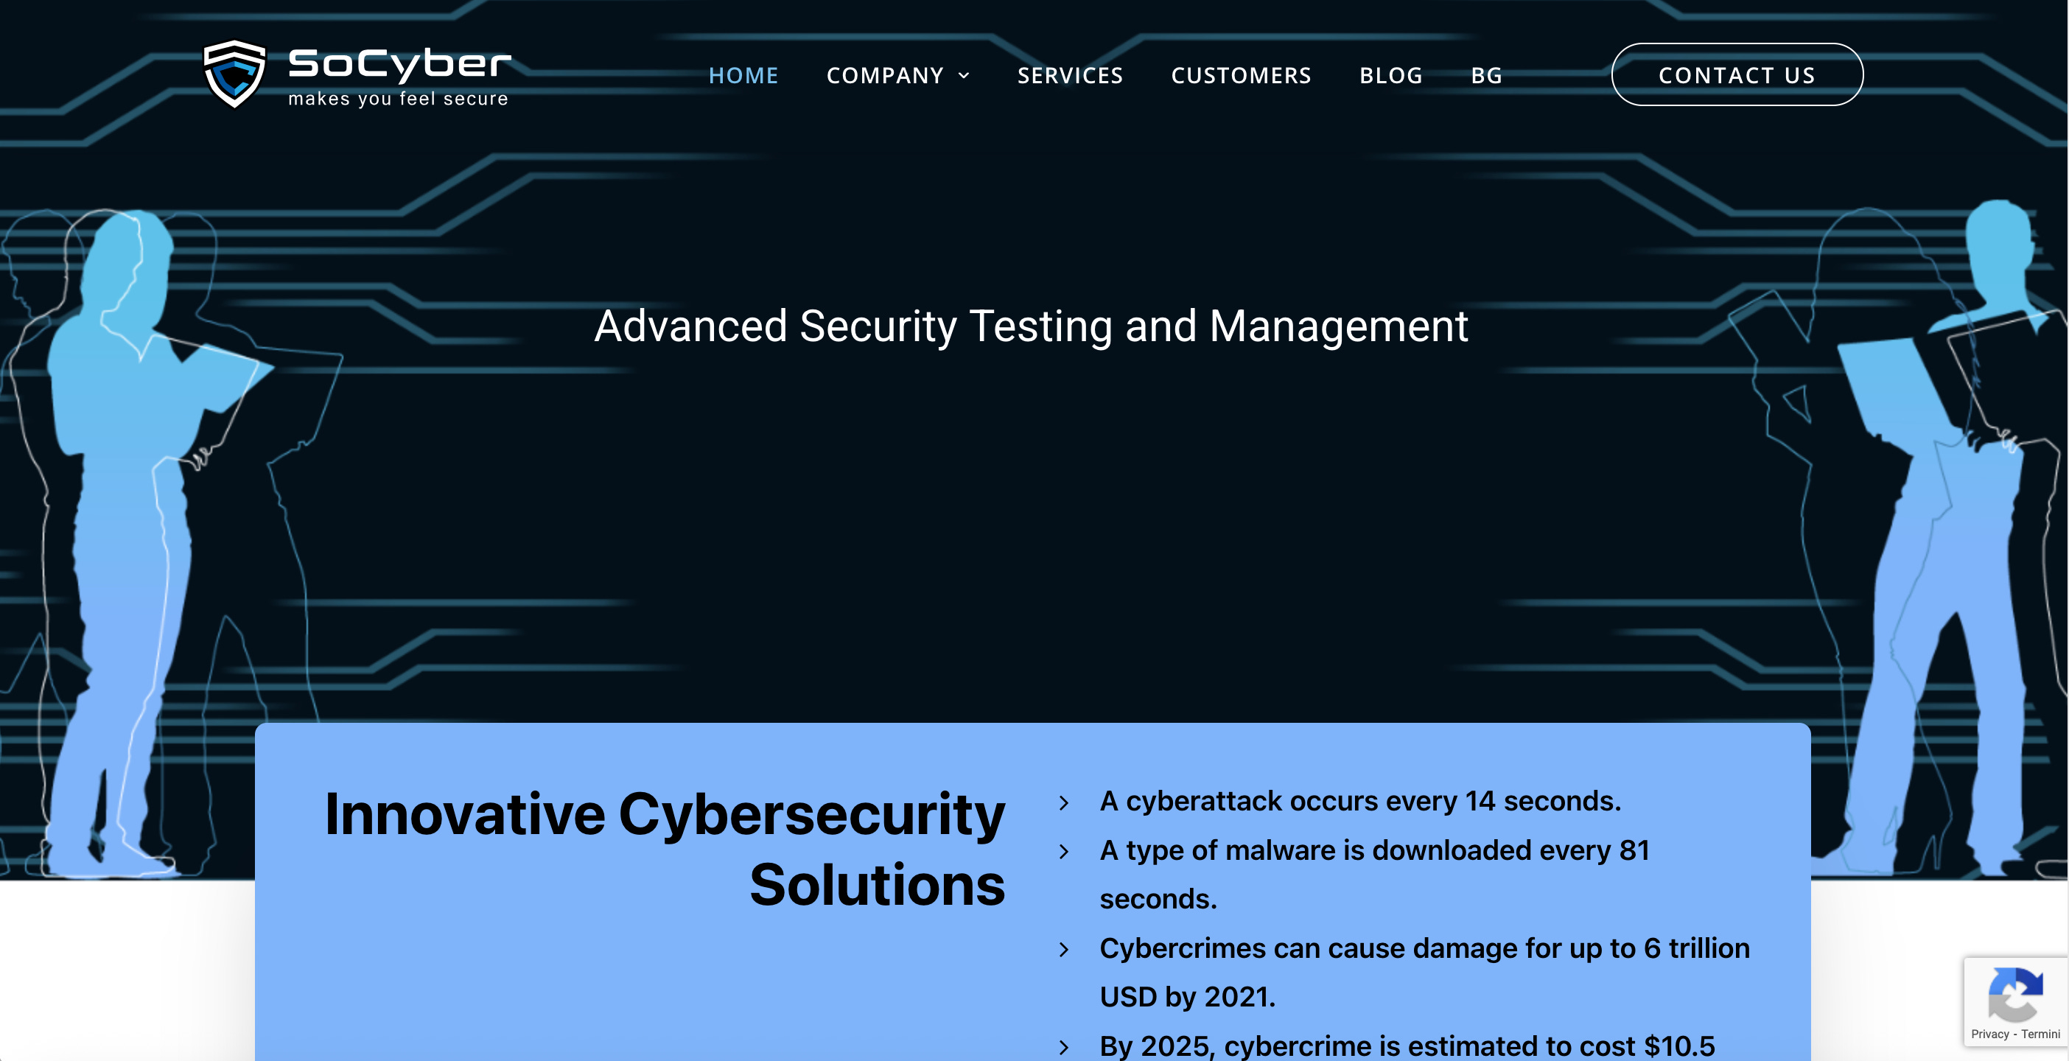The width and height of the screenshot is (2069, 1061).
Task: Click the SoCyber wordmark text logo
Action: [x=399, y=64]
